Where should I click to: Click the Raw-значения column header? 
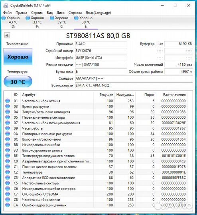174,95
